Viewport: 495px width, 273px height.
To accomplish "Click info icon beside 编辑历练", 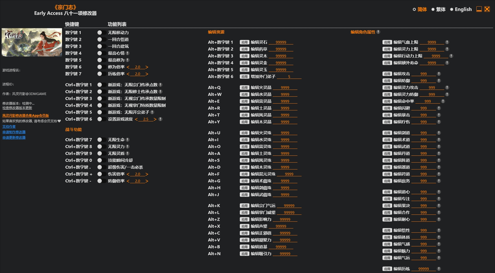I will (439, 269).
